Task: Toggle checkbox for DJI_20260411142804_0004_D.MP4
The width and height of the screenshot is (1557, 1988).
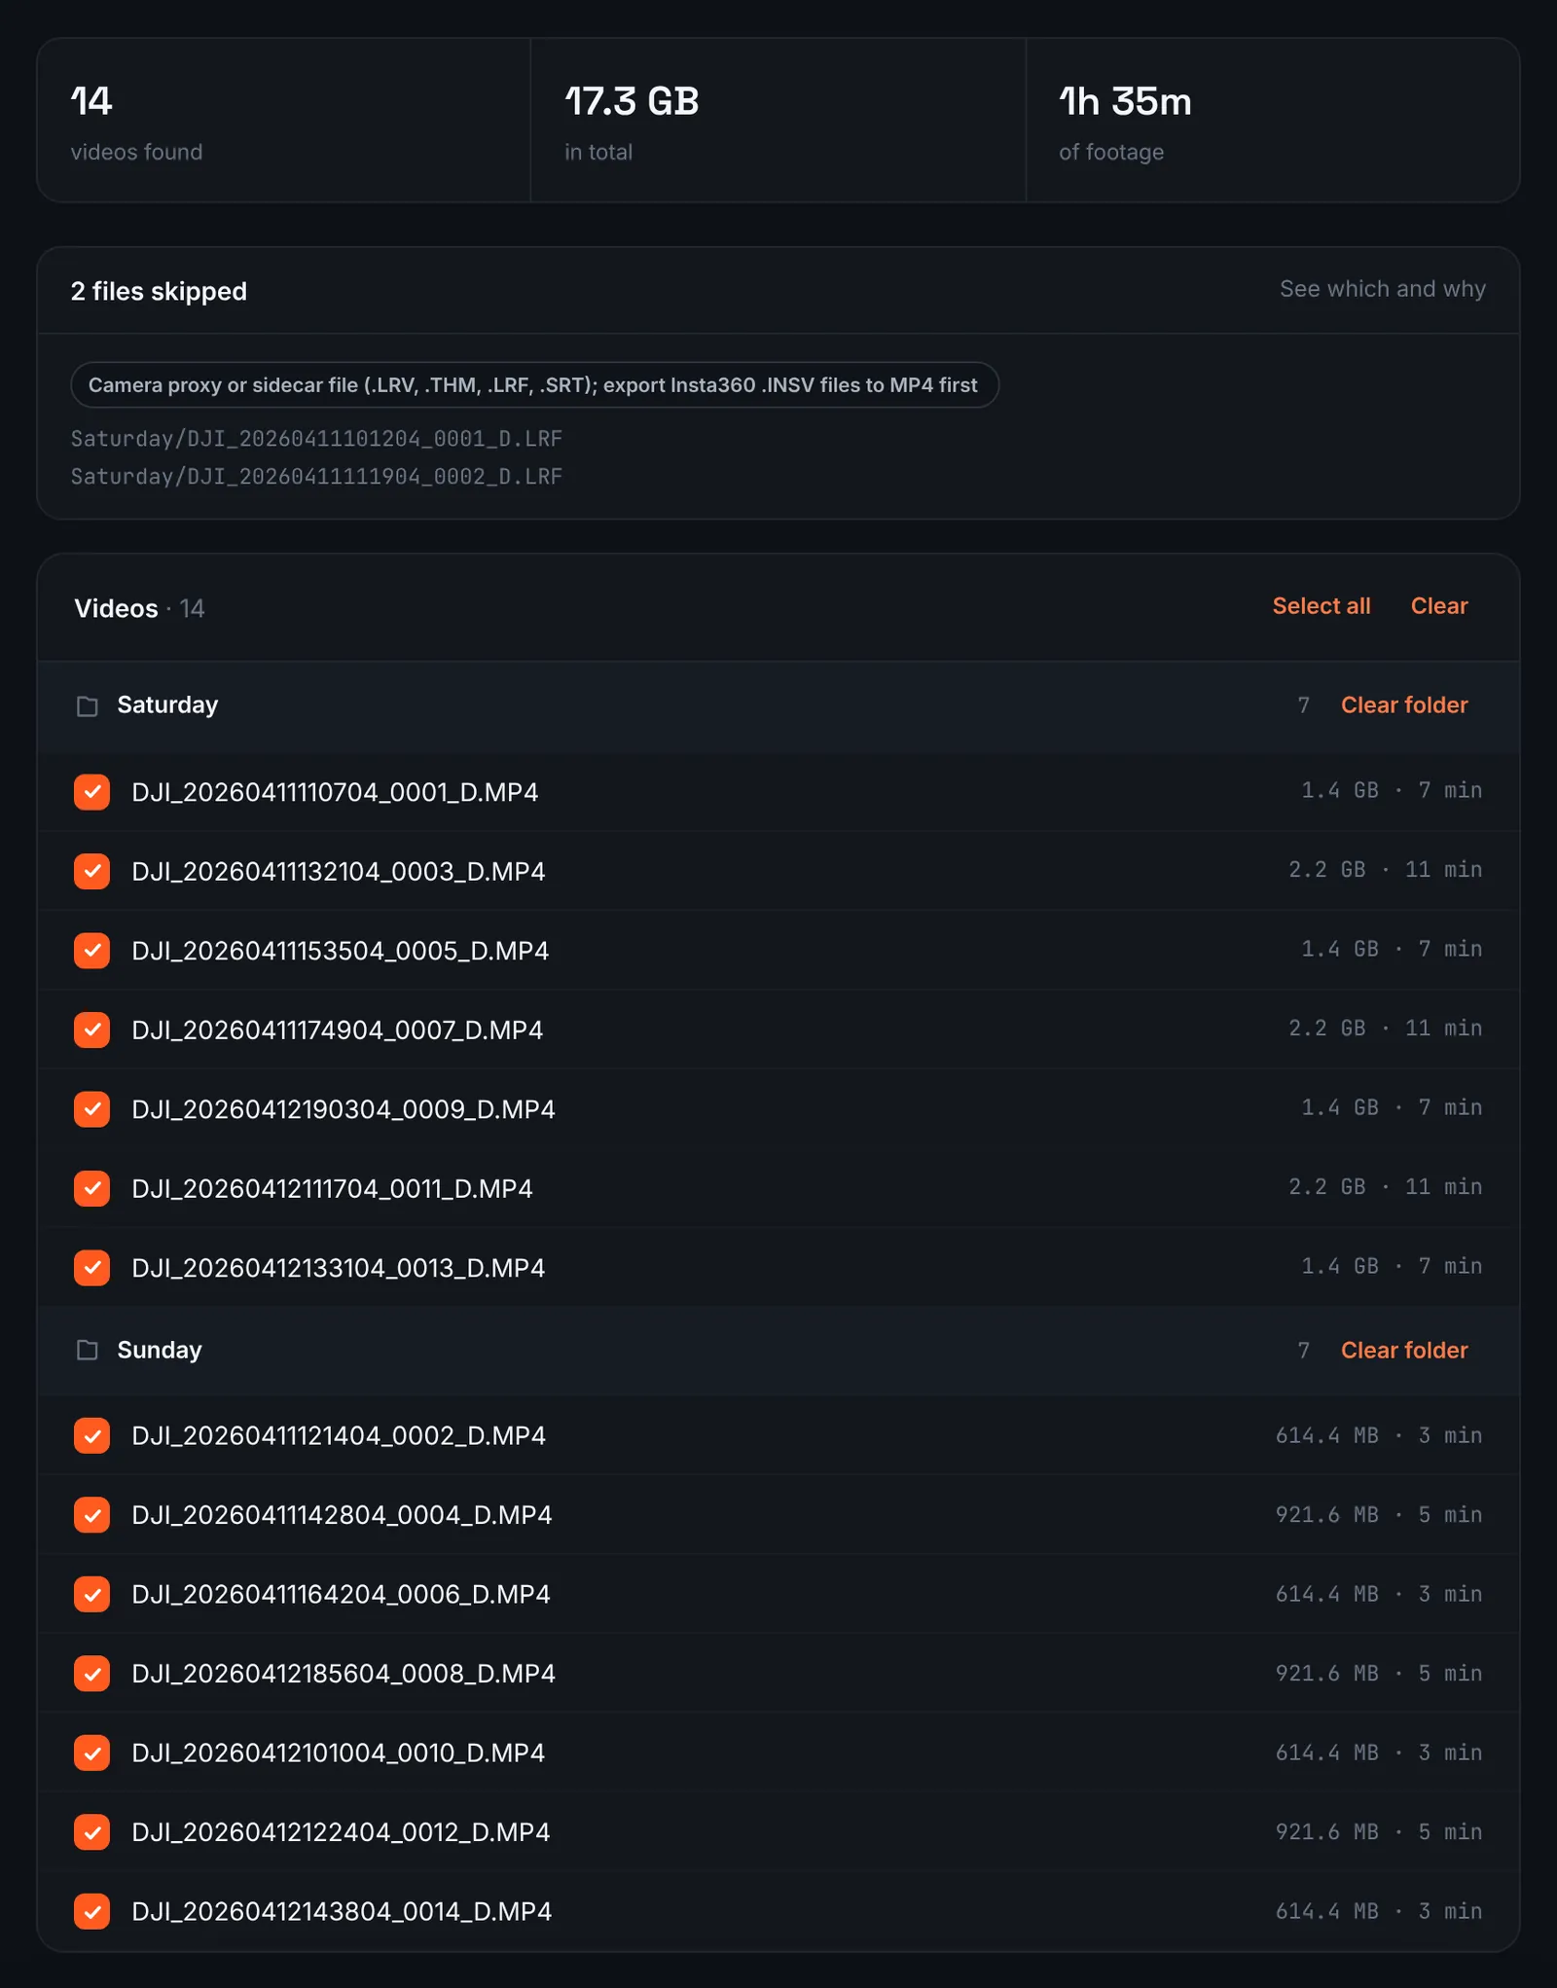Action: coord(91,1515)
